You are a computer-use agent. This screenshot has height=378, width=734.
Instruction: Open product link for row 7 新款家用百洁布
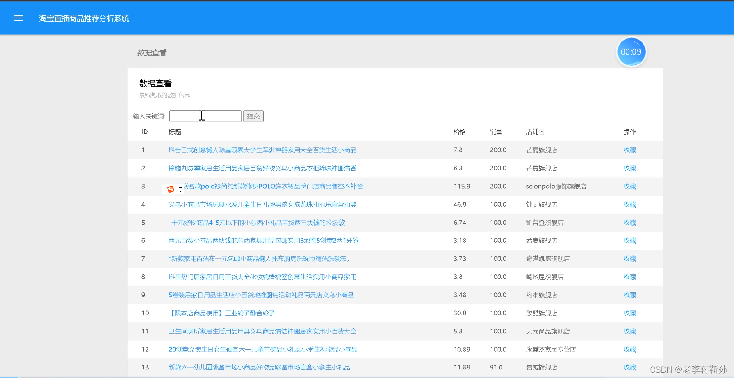pos(259,259)
